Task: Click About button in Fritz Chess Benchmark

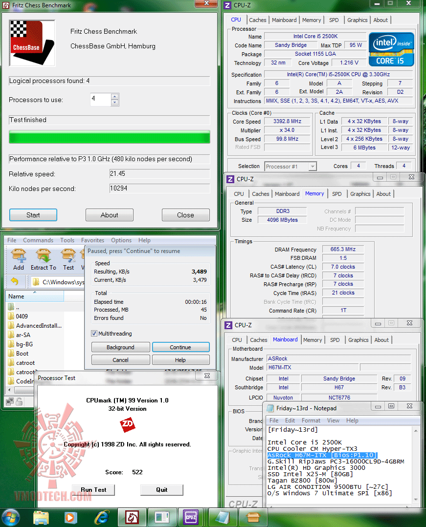Action: coord(110,215)
